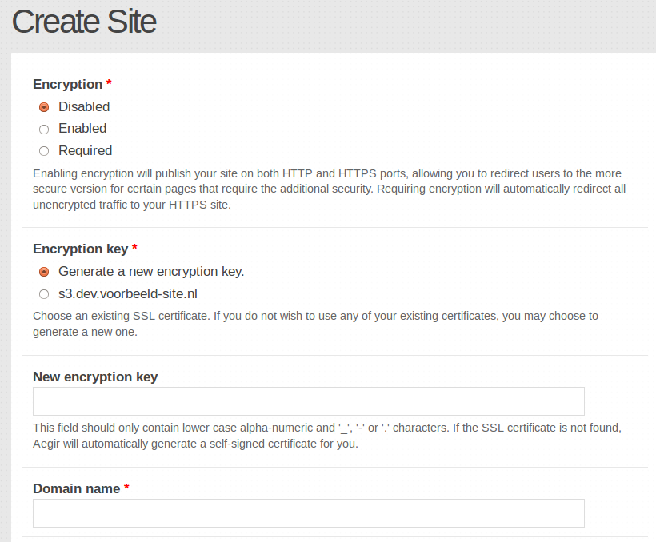
Task: Select the s3.dev.voorbeeld-site.nl certificate radio button
Action: tap(44, 294)
